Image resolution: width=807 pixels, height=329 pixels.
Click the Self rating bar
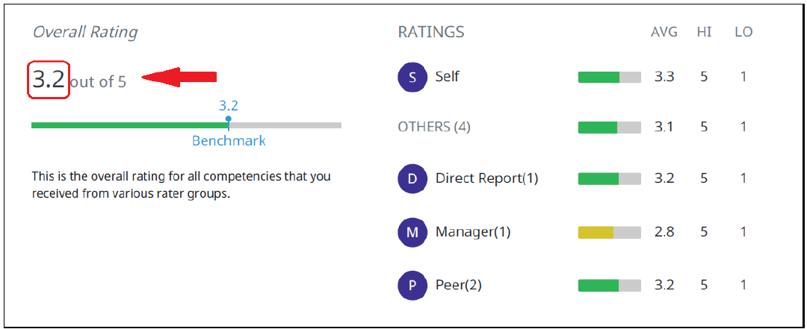coord(610,77)
